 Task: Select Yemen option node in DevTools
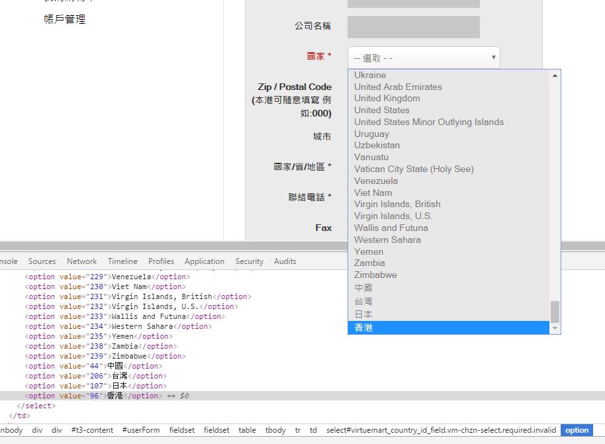(99, 336)
